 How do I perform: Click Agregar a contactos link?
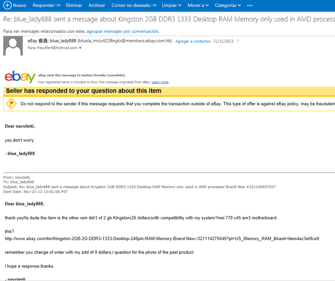tap(193, 41)
